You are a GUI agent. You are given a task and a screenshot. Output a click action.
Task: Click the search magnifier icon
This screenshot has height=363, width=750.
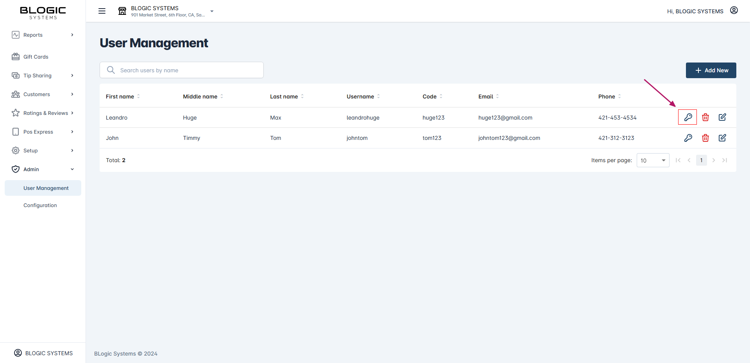coord(111,70)
